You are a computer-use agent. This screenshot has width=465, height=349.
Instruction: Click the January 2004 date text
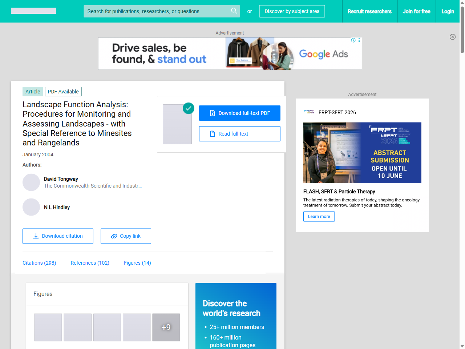point(38,155)
